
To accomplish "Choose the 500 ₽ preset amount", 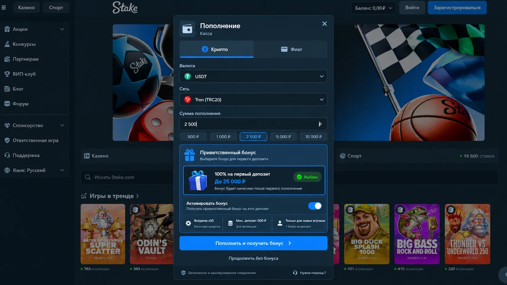I will tap(193, 137).
